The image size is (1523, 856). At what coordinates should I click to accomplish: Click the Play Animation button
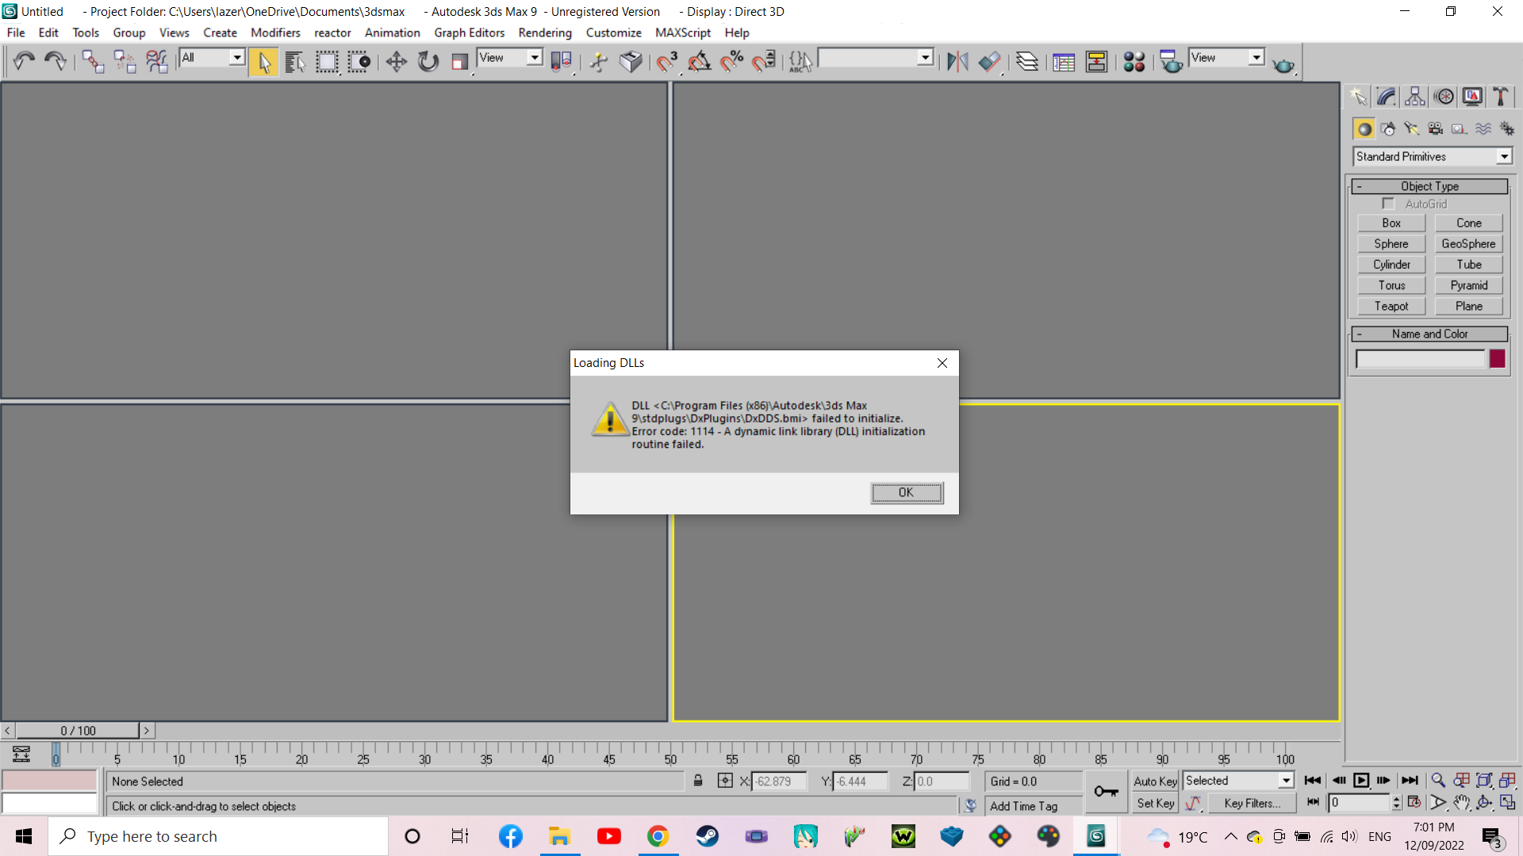click(1361, 781)
